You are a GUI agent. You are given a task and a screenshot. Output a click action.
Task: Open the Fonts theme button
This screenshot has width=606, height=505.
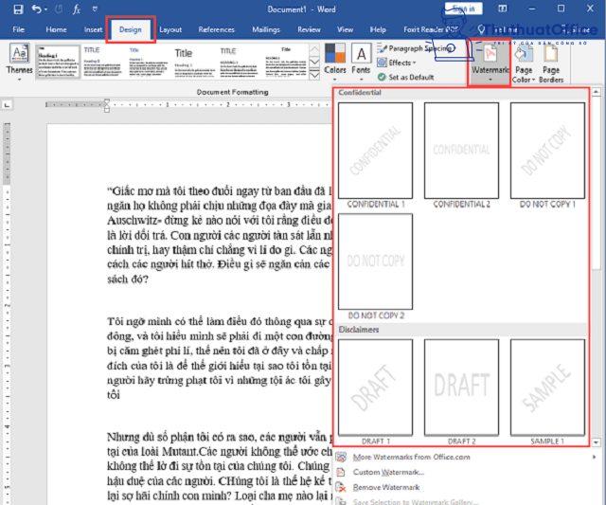click(x=361, y=60)
